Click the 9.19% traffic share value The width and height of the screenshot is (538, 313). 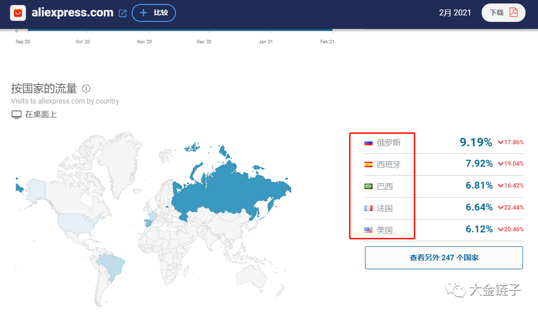pos(476,142)
